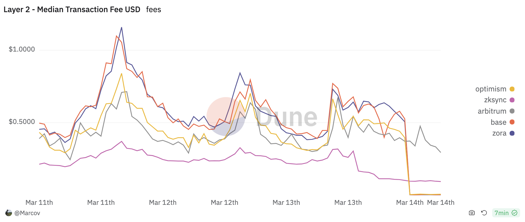Click the $1.0000 y-axis label
This screenshot has width=525, height=222.
click(x=22, y=49)
